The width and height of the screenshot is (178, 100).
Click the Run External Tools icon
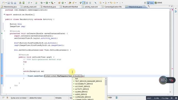pos(52,3)
